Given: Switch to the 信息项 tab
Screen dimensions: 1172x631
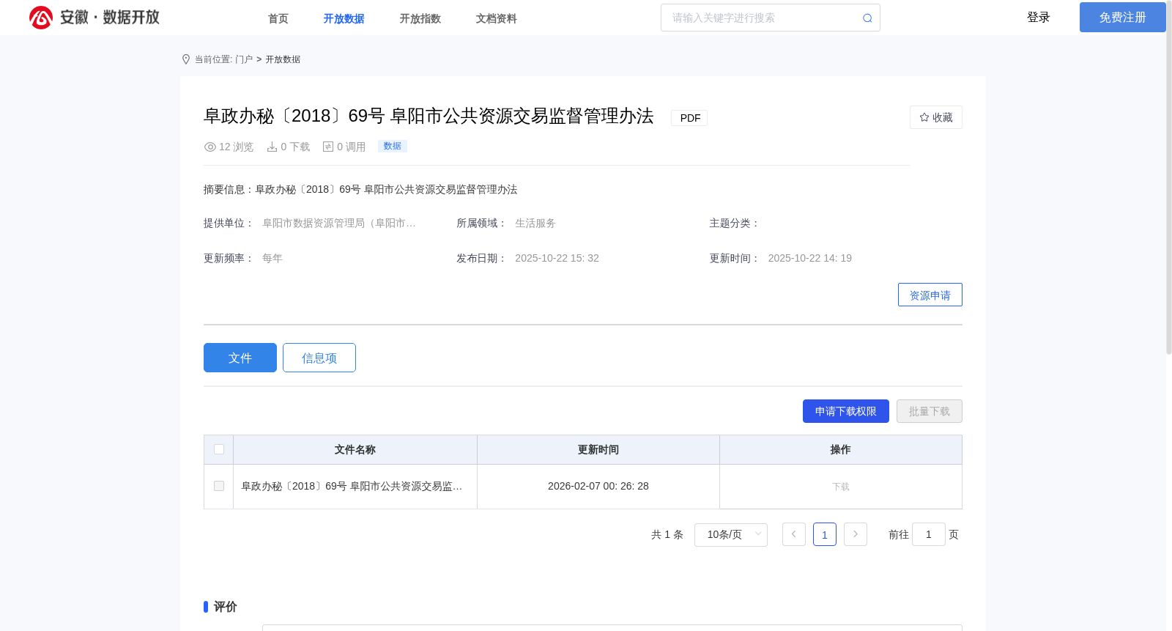Looking at the screenshot, I should coord(319,358).
